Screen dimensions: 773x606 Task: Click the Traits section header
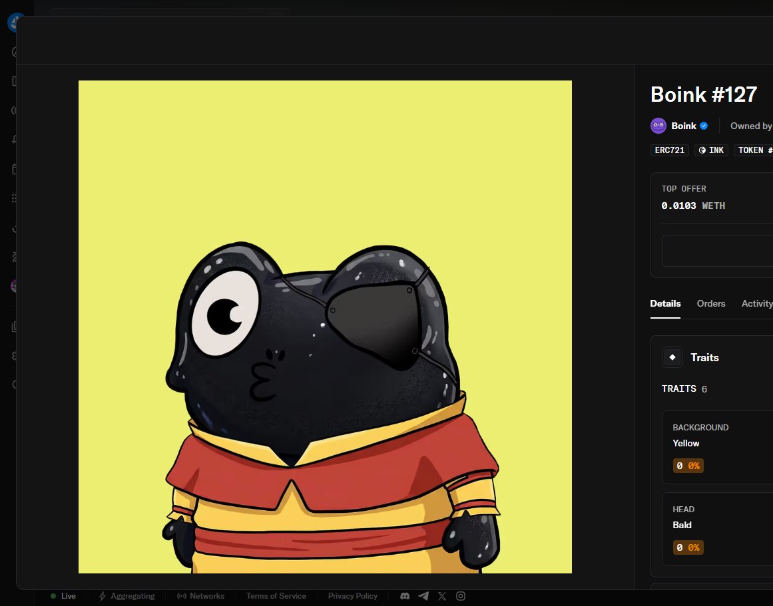704,357
